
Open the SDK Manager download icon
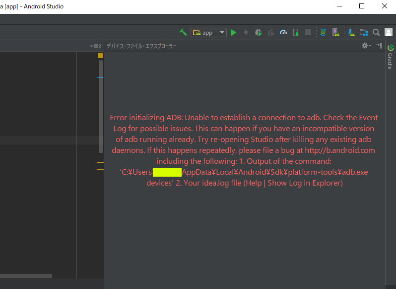[351, 33]
